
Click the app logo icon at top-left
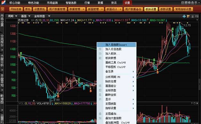pyautogui.click(x=3, y=3)
